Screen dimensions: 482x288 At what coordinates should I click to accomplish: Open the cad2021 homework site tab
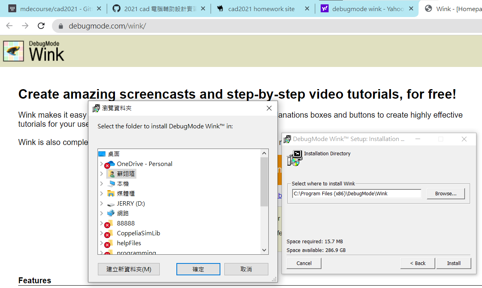coord(262,8)
